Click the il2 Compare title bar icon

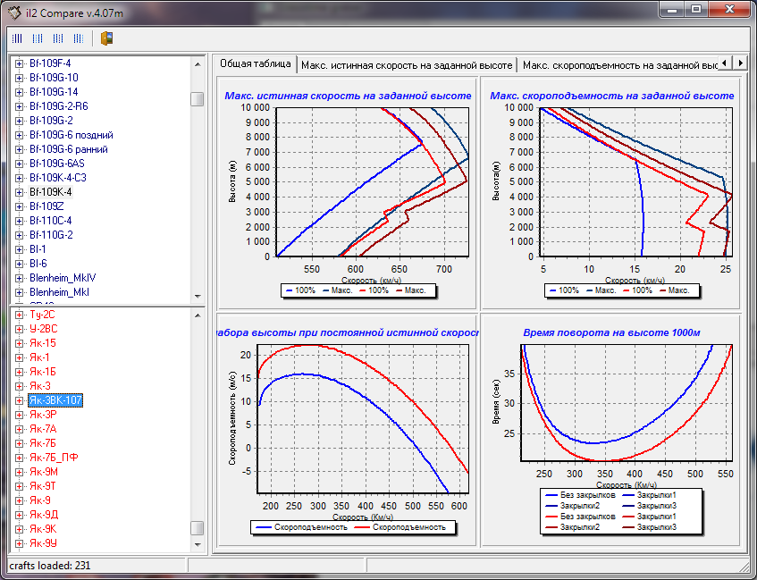[14, 9]
